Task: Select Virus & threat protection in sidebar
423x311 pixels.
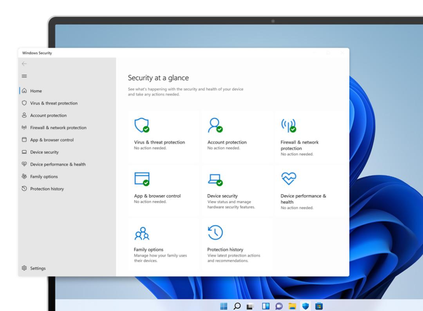Action: pos(54,103)
